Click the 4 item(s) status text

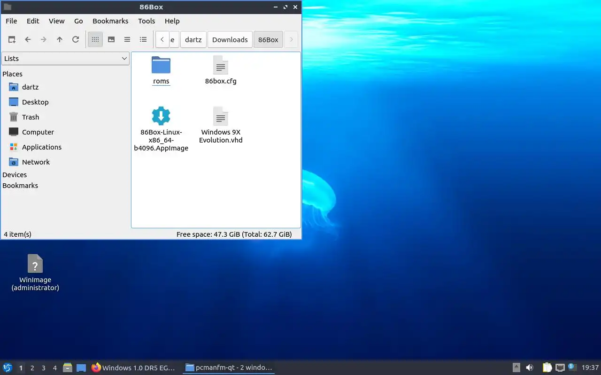pyautogui.click(x=17, y=234)
